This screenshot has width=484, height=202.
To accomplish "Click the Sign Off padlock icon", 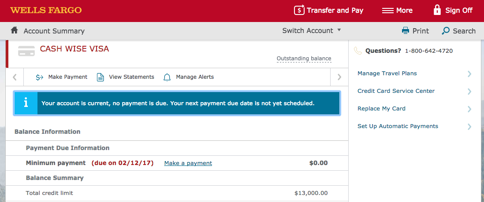I will (x=437, y=10).
